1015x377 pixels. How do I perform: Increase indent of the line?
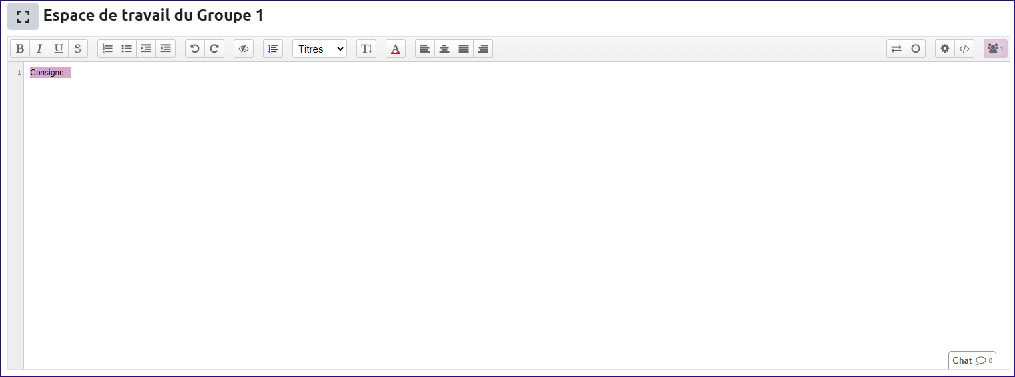[146, 49]
